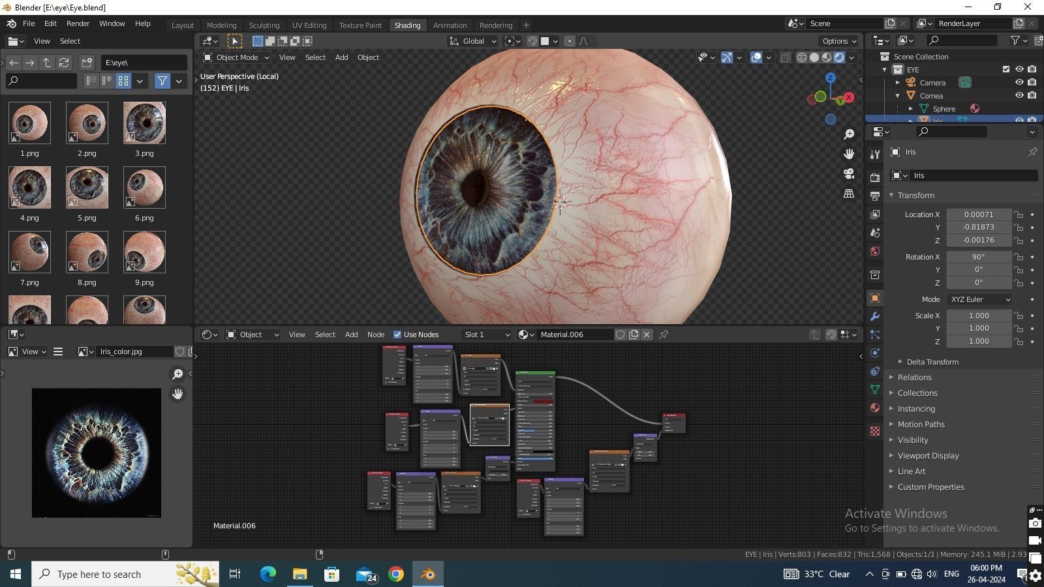Enable wireframe viewport shading
Viewport: 1044px width, 587px height.
[802, 57]
